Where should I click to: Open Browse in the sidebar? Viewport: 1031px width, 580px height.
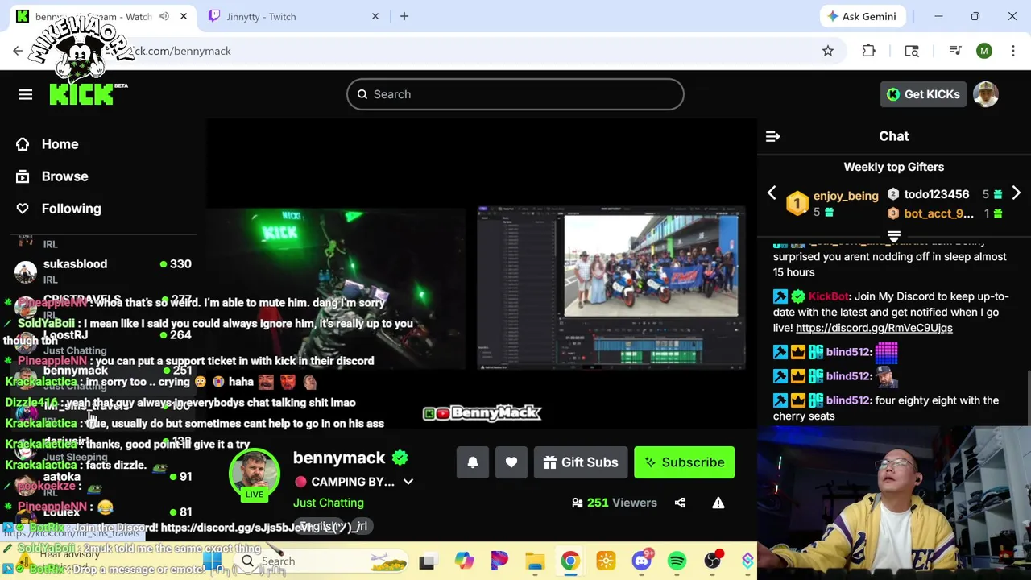(64, 176)
